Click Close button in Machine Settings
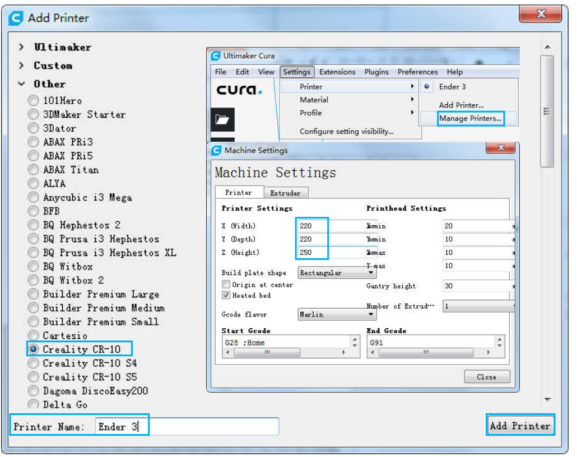Screen dimensions: 577x457 click(x=487, y=377)
